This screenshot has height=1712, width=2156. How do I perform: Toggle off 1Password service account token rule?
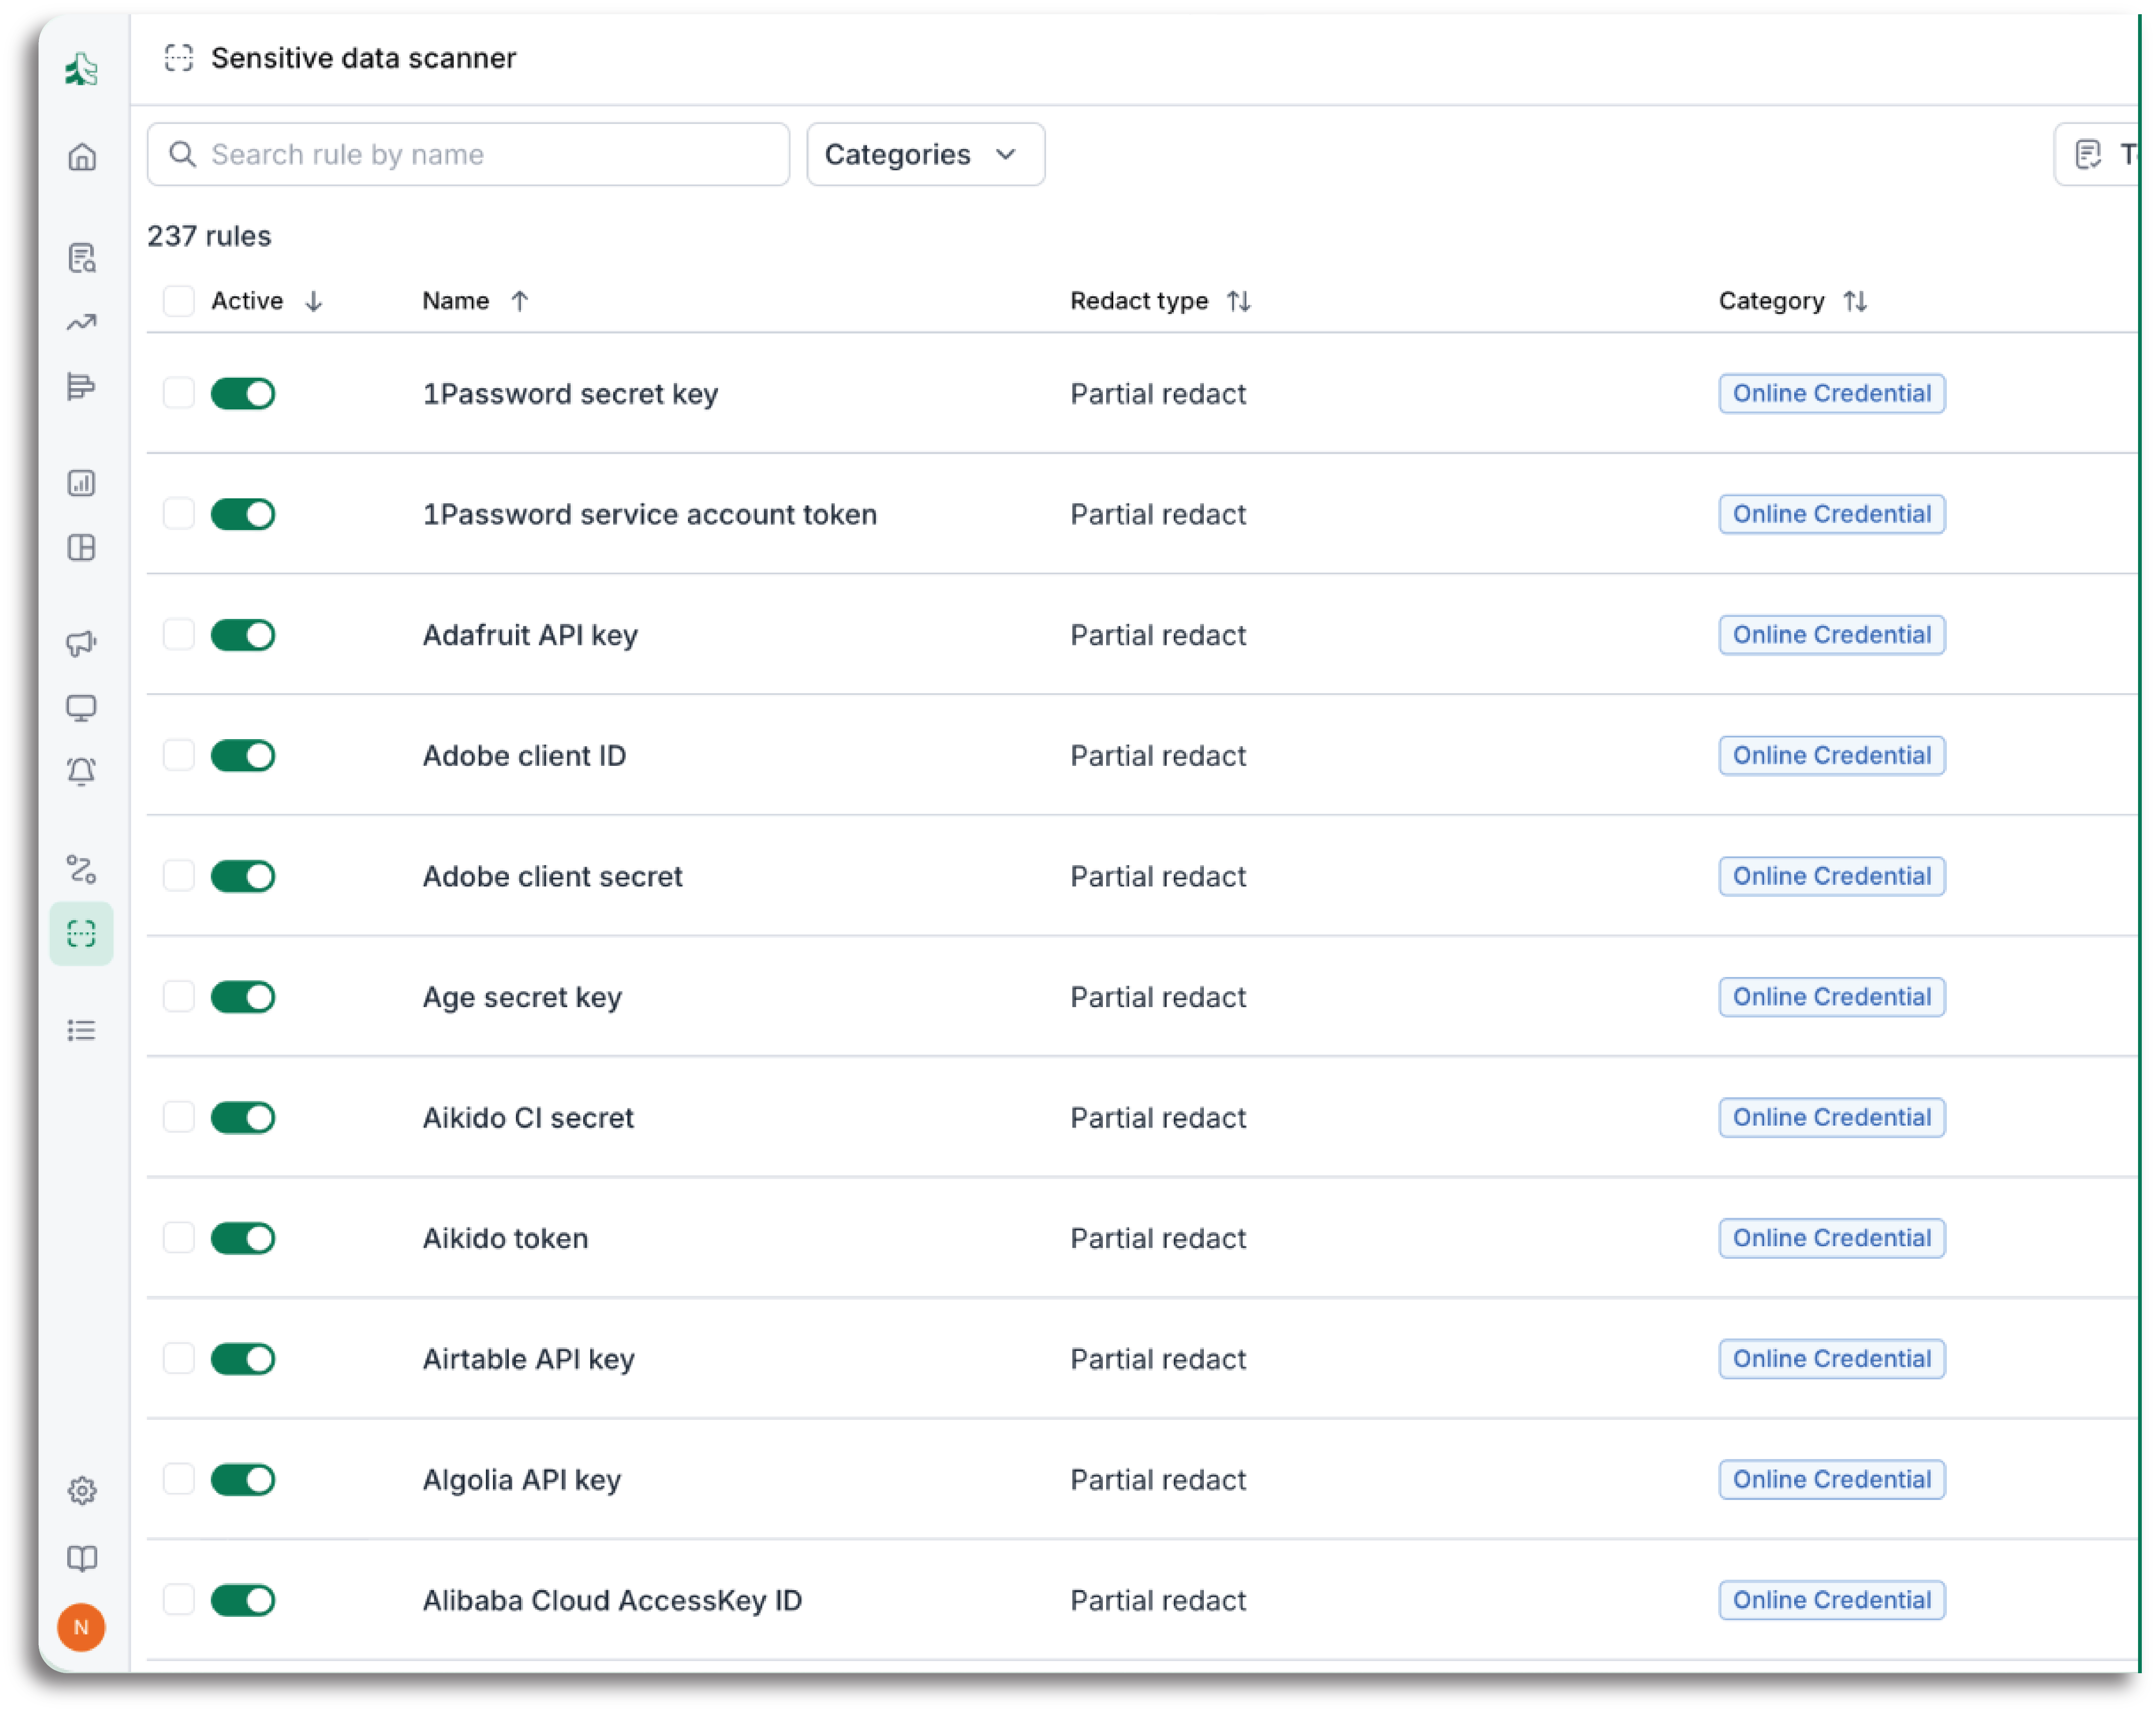[243, 514]
